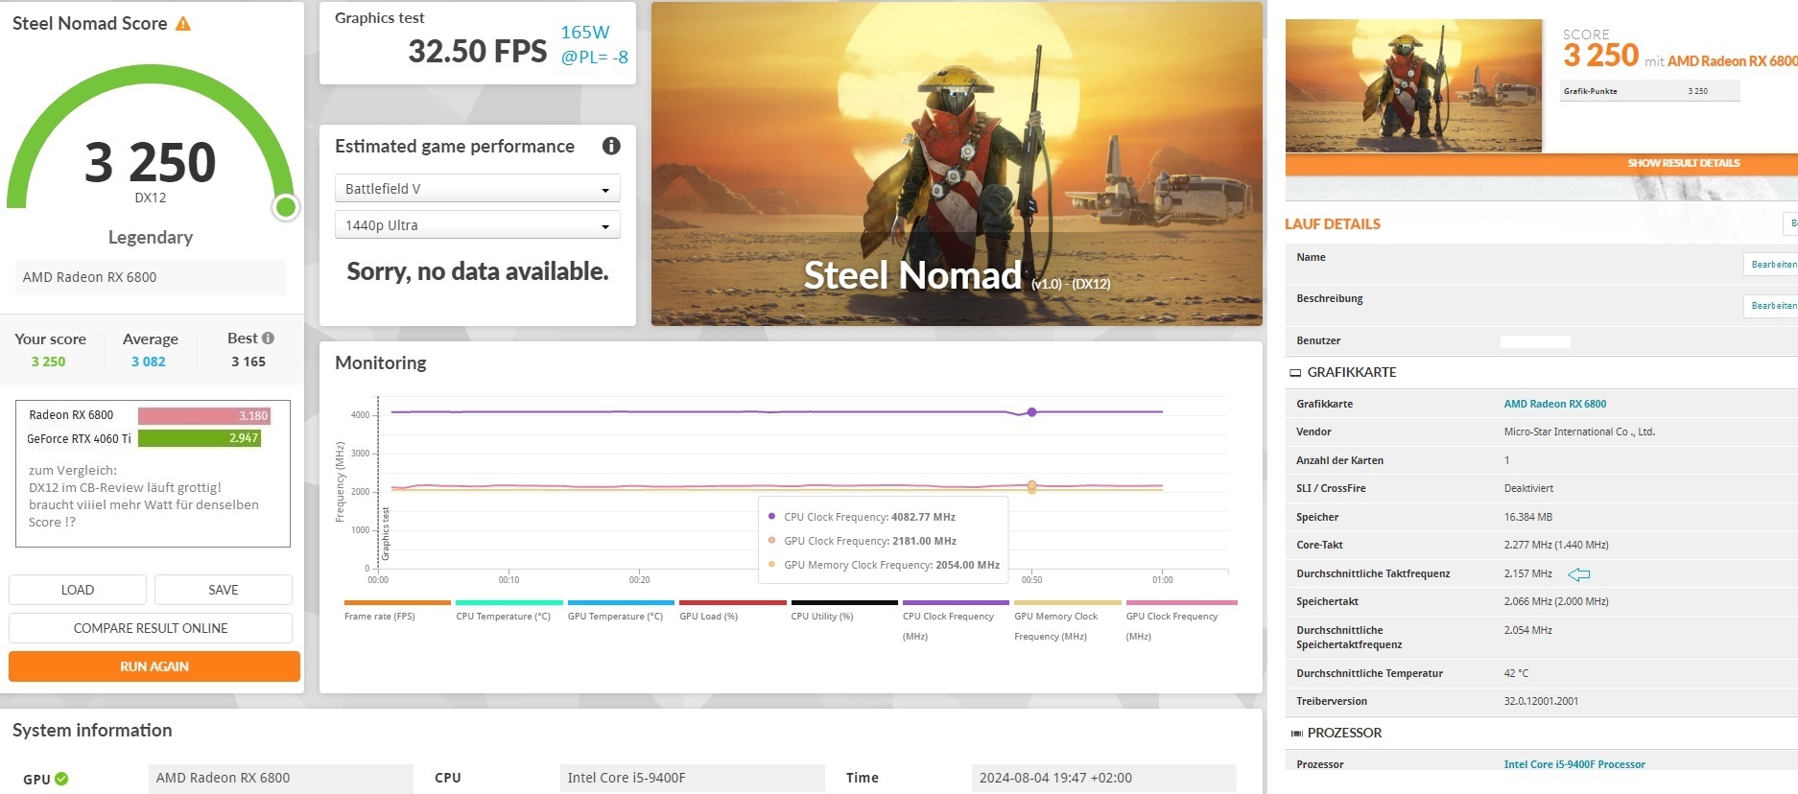Viewport: 1798px width, 794px height.
Task: Click the small Steel Nomad result thumbnail
Action: point(1413,85)
